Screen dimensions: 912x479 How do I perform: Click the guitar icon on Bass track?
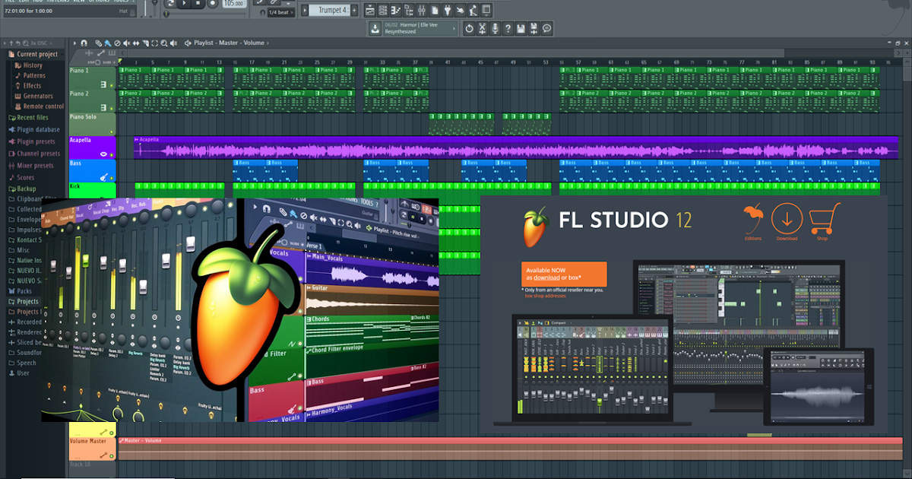[x=103, y=177]
